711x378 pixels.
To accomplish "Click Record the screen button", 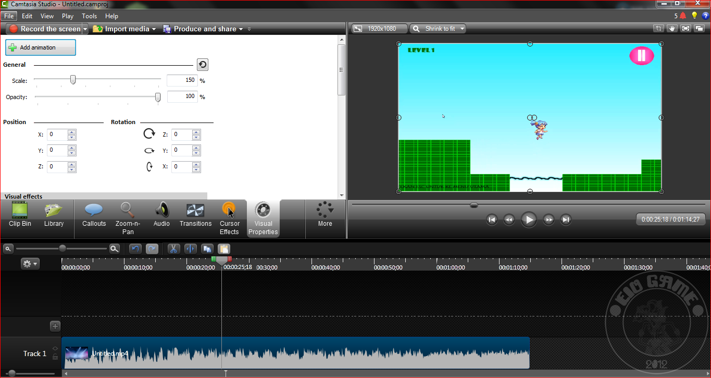I will coord(45,29).
